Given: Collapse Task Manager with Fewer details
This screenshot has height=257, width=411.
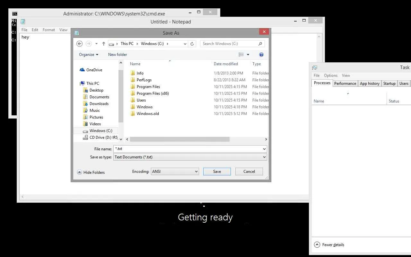Looking at the screenshot, I should coord(329,245).
